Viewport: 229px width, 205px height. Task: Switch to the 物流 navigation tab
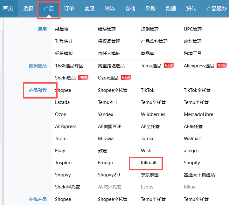coord(110,9)
